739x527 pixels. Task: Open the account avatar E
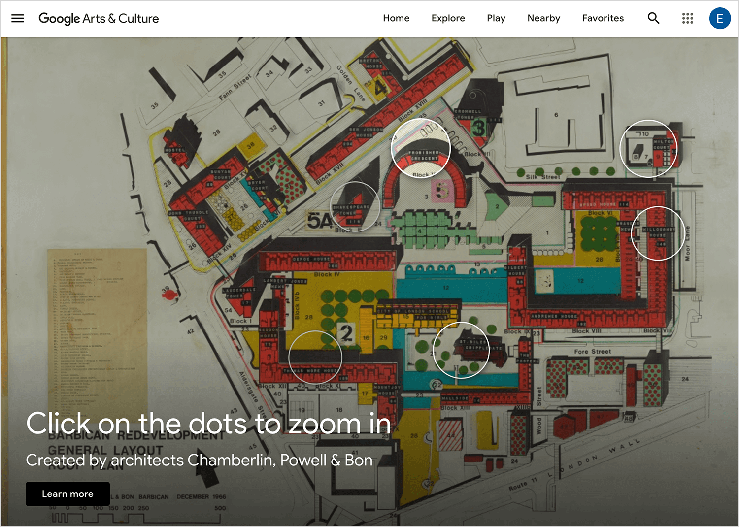720,18
